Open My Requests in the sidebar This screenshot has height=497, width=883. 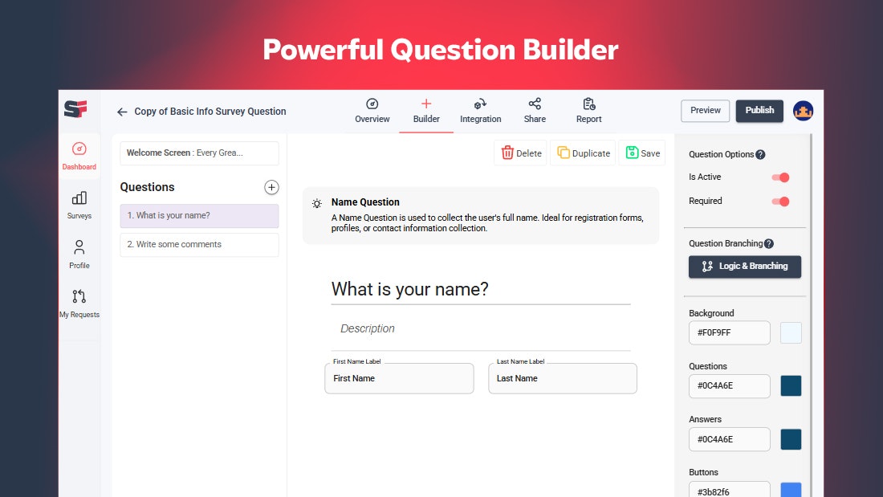pyautogui.click(x=79, y=300)
